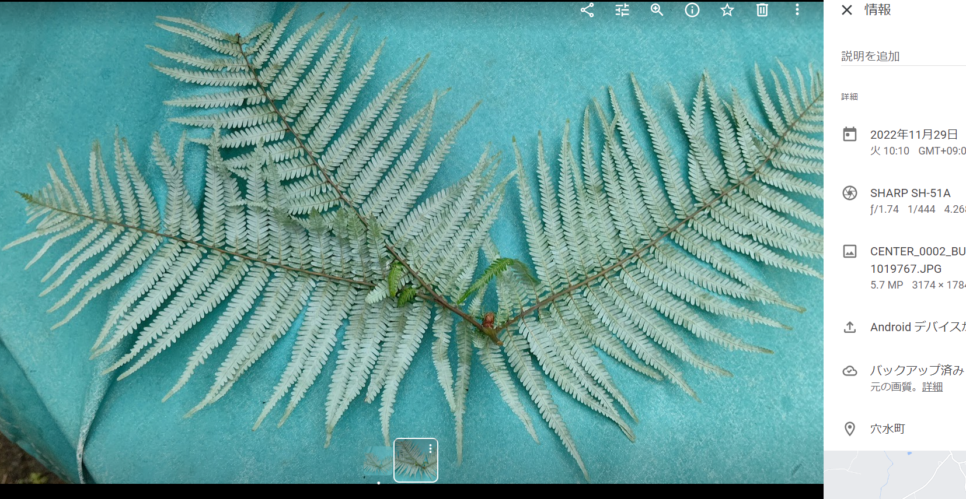Open the 穴水町 location label
The width and height of the screenshot is (966, 499).
[x=888, y=429]
